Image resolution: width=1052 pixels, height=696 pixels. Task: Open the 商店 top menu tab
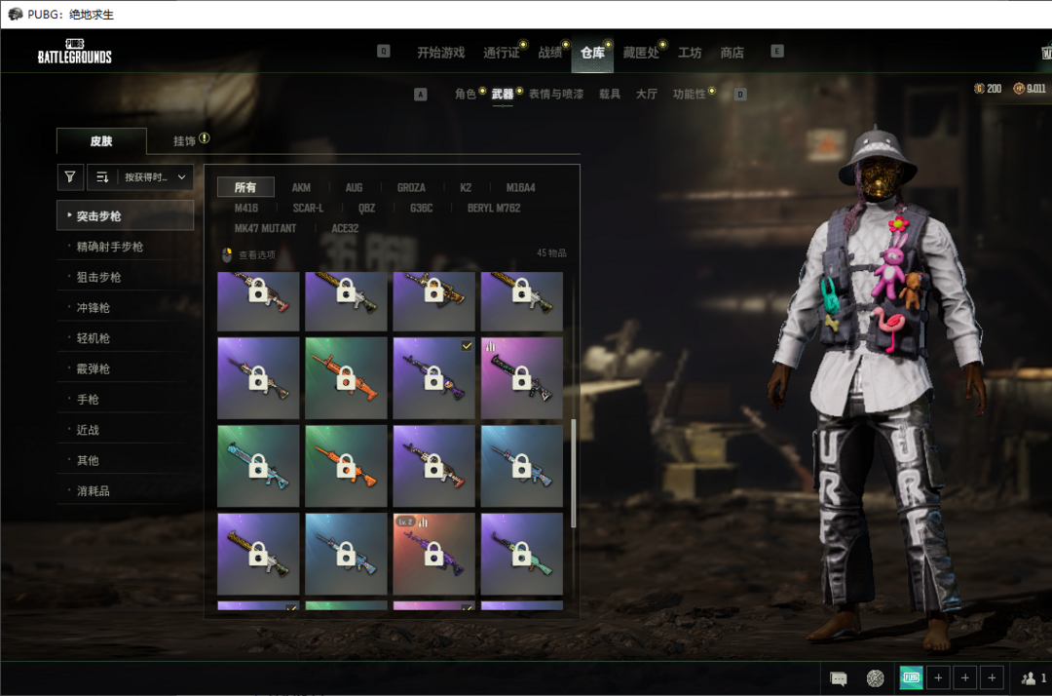pos(732,53)
